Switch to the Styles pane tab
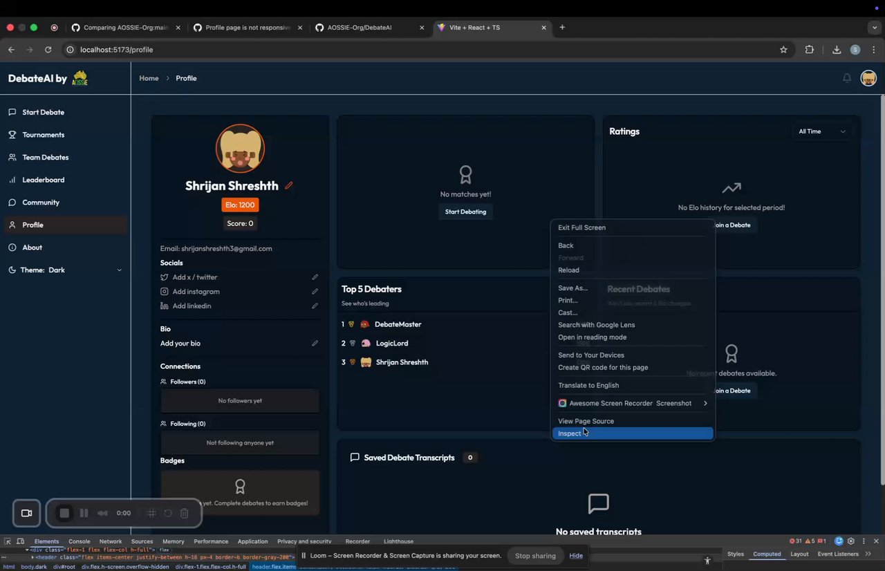Image resolution: width=885 pixels, height=571 pixels. pos(736,554)
